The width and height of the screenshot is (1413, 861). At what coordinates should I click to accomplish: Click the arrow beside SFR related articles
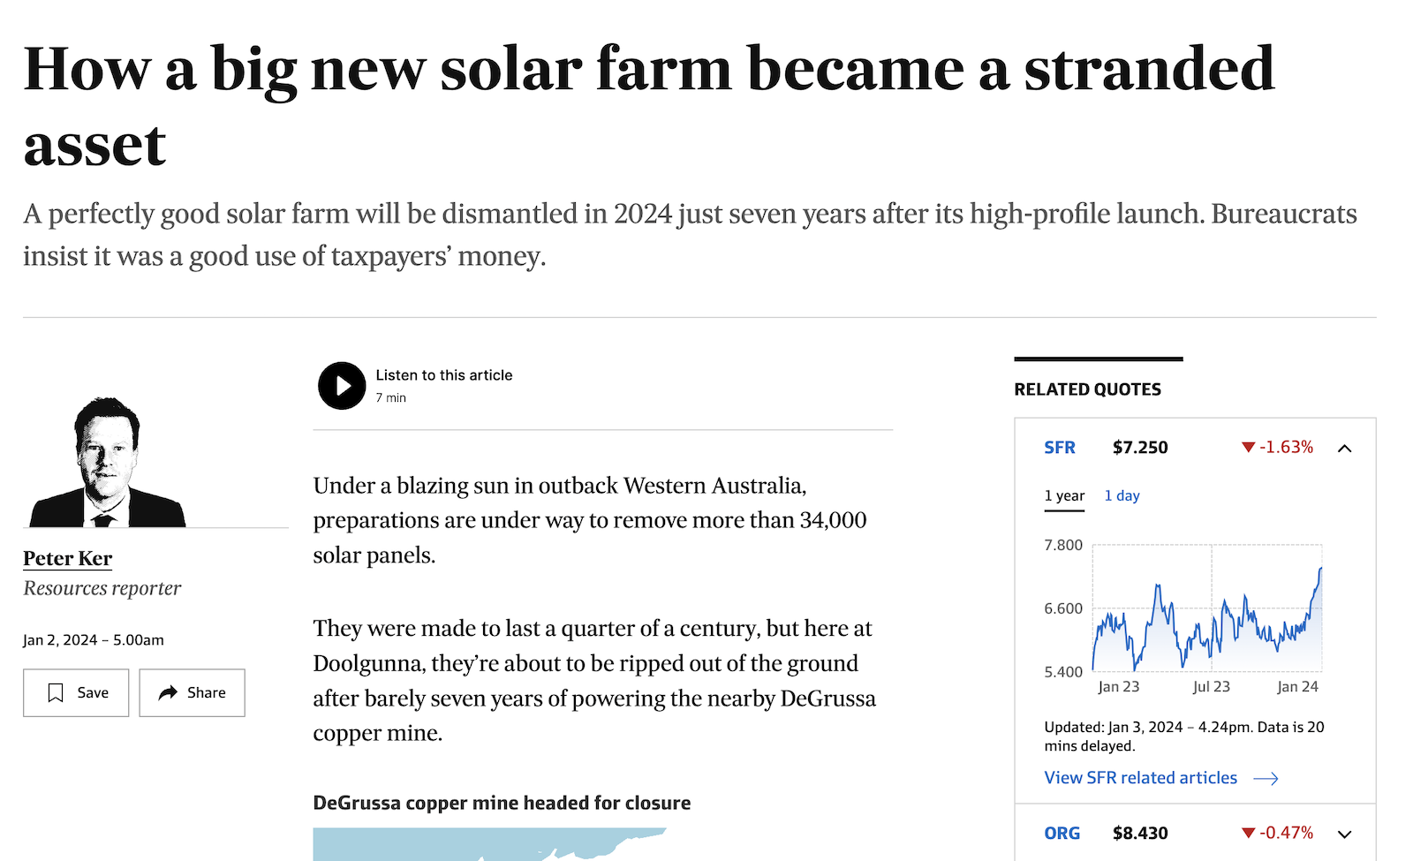(x=1266, y=778)
